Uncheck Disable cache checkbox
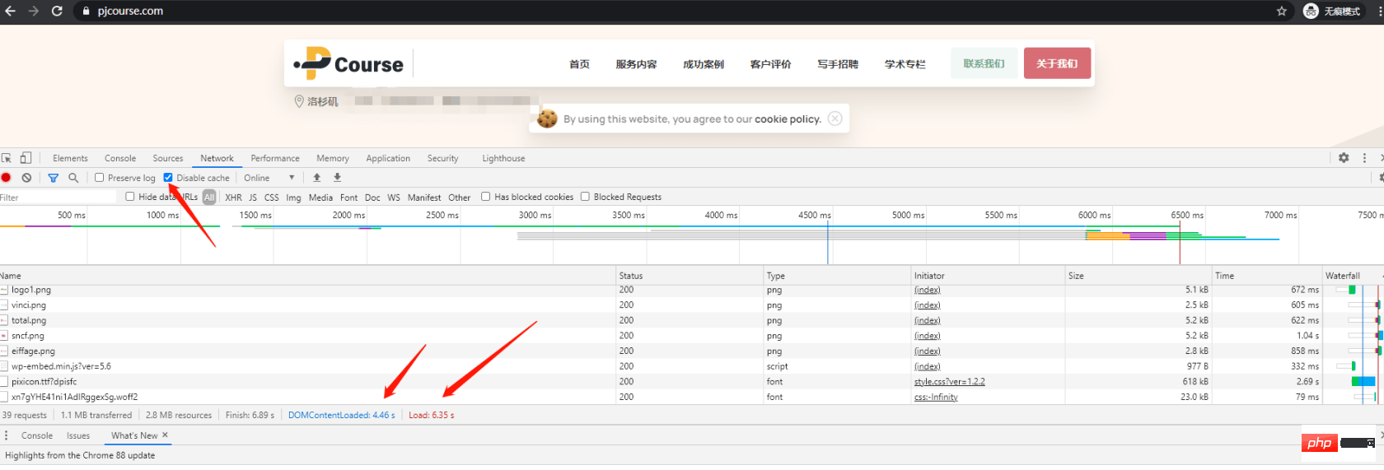The width and height of the screenshot is (1384, 470). [168, 178]
